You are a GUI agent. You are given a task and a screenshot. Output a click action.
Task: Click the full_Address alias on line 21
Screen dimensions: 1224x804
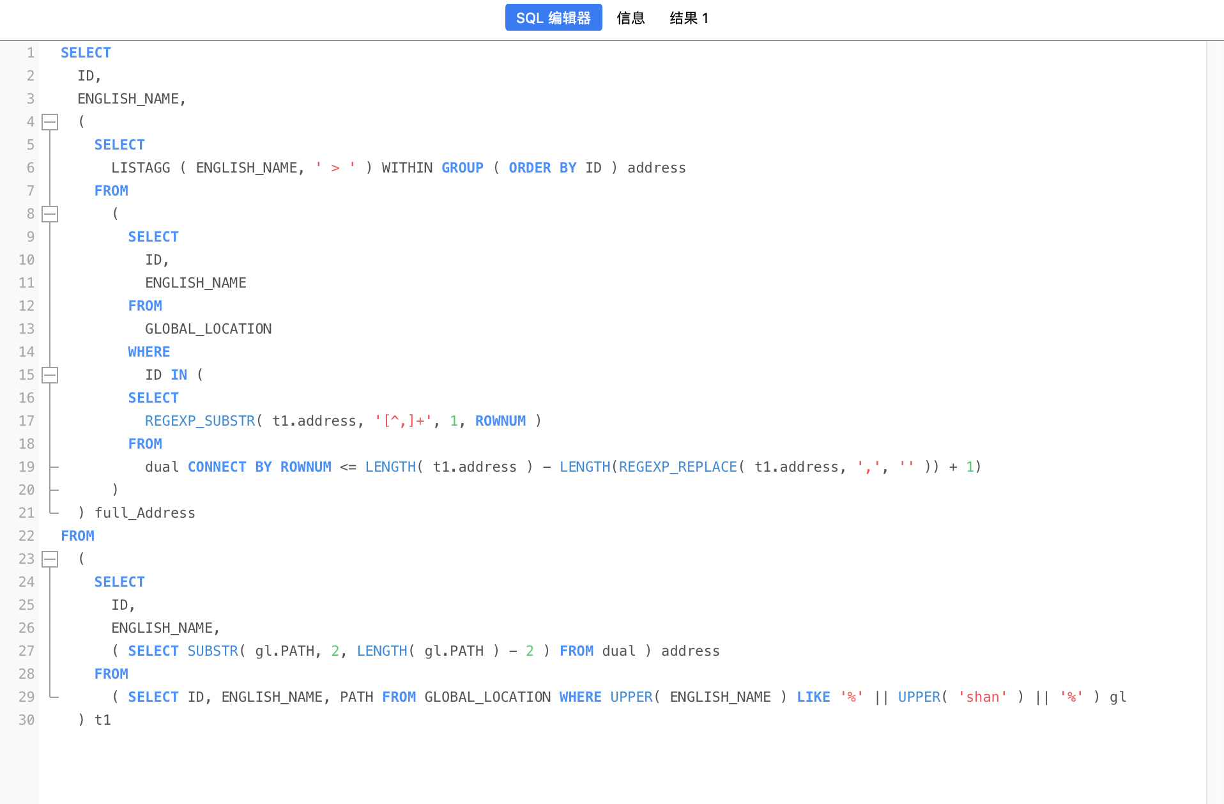coord(145,513)
